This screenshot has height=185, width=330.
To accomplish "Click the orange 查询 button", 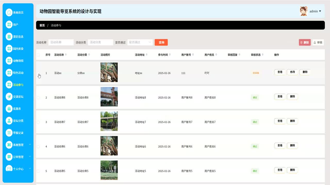I will click(x=161, y=42).
